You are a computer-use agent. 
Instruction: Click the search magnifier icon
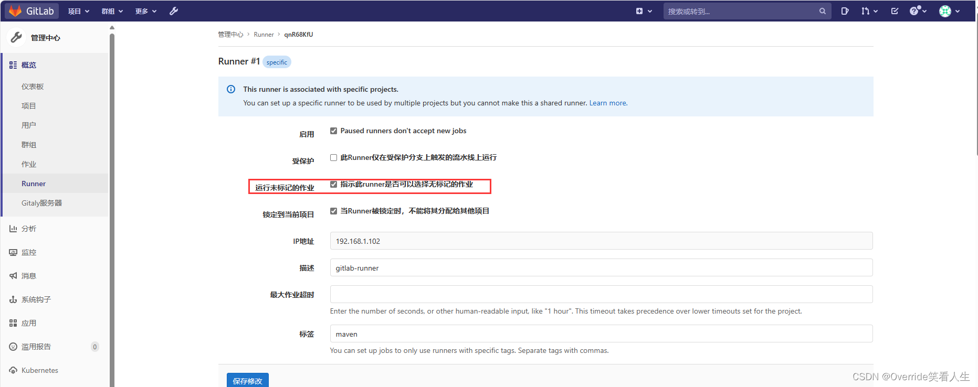[823, 11]
